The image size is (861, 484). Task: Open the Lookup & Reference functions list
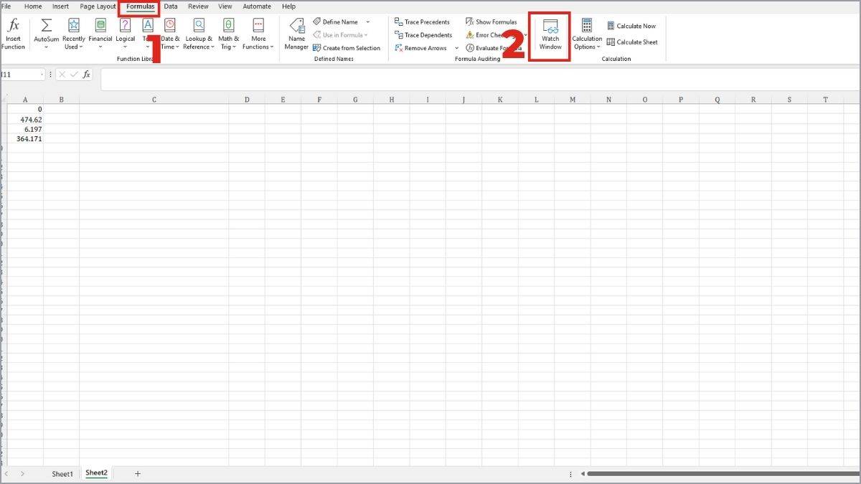click(199, 34)
